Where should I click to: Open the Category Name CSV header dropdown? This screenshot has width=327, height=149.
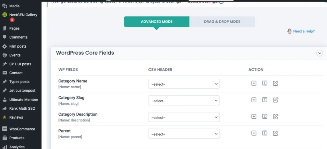184,84
